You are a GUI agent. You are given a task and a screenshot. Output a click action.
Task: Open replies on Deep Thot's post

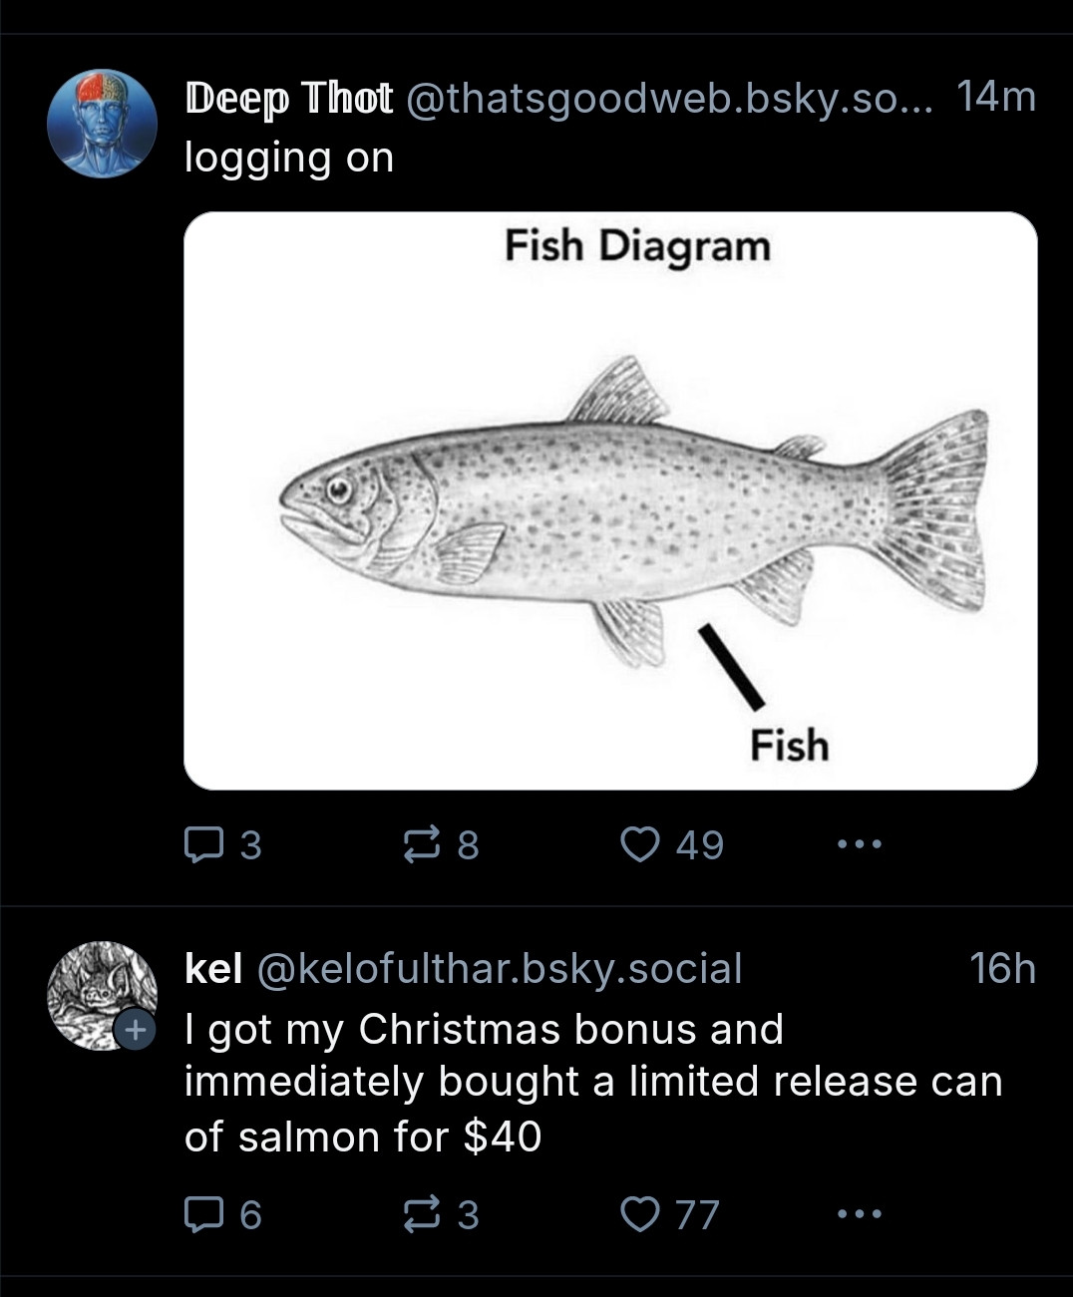pyautogui.click(x=223, y=844)
